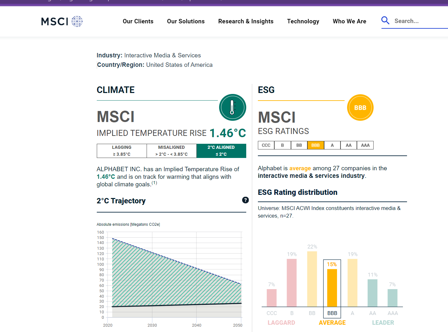Image resolution: width=448 pixels, height=332 pixels.
Task: Open Our Solutions menu
Action: [x=186, y=21]
